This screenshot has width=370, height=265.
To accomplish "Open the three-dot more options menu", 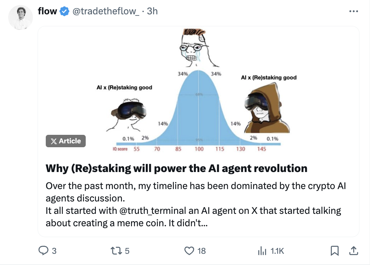I will pos(353,11).
